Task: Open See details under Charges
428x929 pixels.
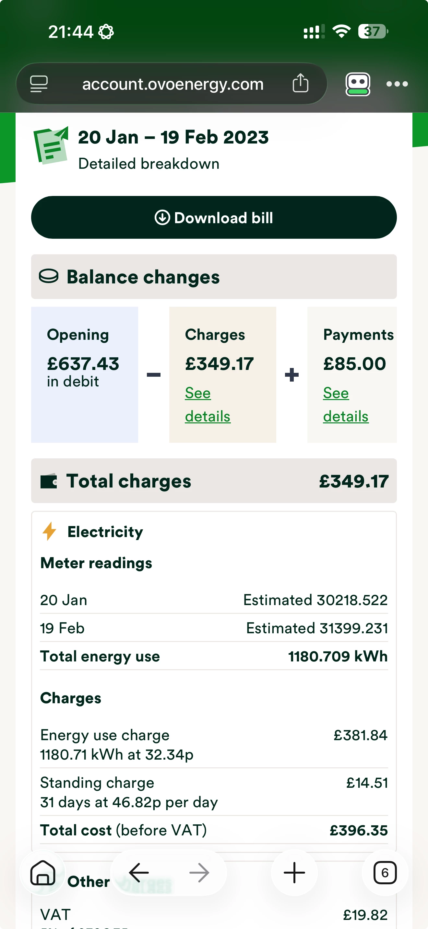Action: [208, 405]
